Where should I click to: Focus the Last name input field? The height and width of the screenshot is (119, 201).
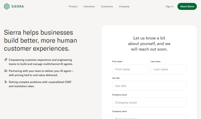[x=169, y=69]
